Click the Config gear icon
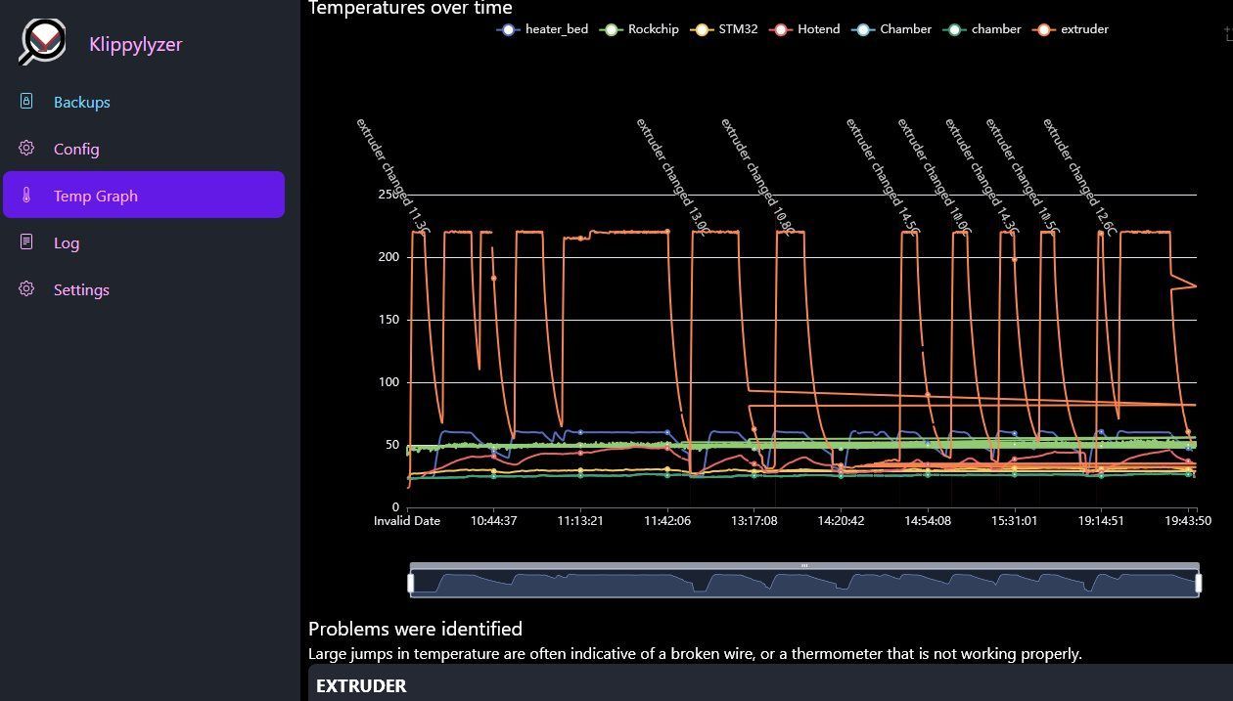This screenshot has height=701, width=1233. click(x=26, y=148)
